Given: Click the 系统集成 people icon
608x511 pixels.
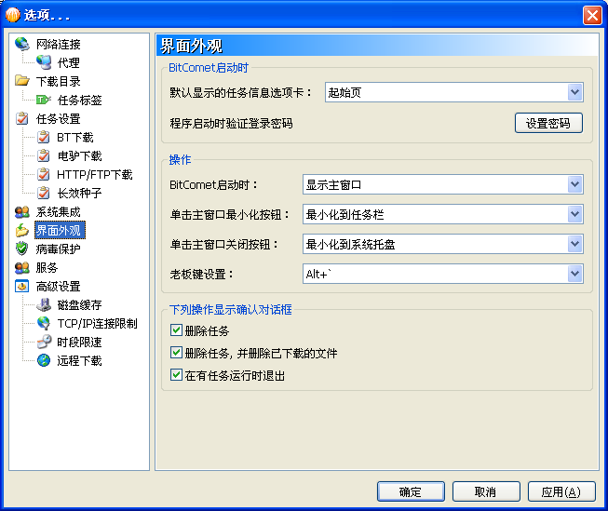Looking at the screenshot, I should [x=22, y=211].
